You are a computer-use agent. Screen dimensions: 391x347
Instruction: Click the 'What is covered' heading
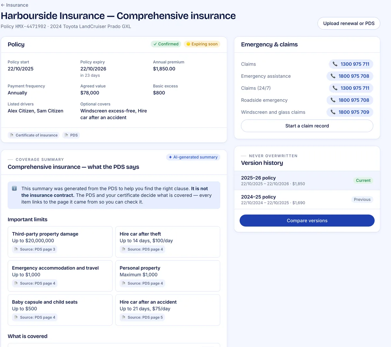(27, 336)
